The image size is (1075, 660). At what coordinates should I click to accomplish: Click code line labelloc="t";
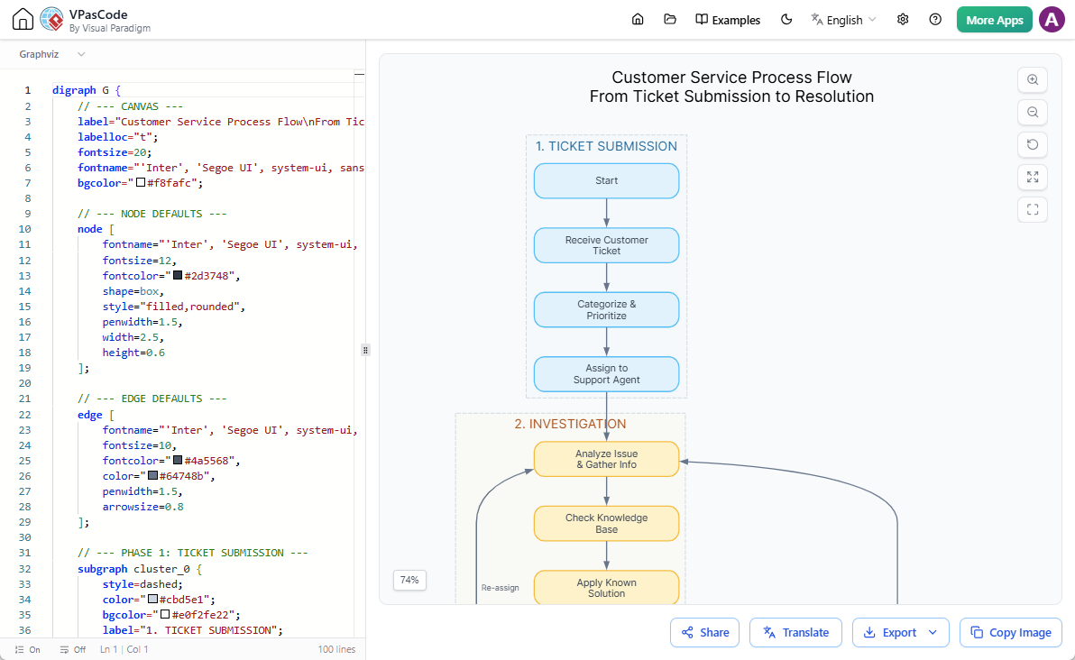pos(117,136)
